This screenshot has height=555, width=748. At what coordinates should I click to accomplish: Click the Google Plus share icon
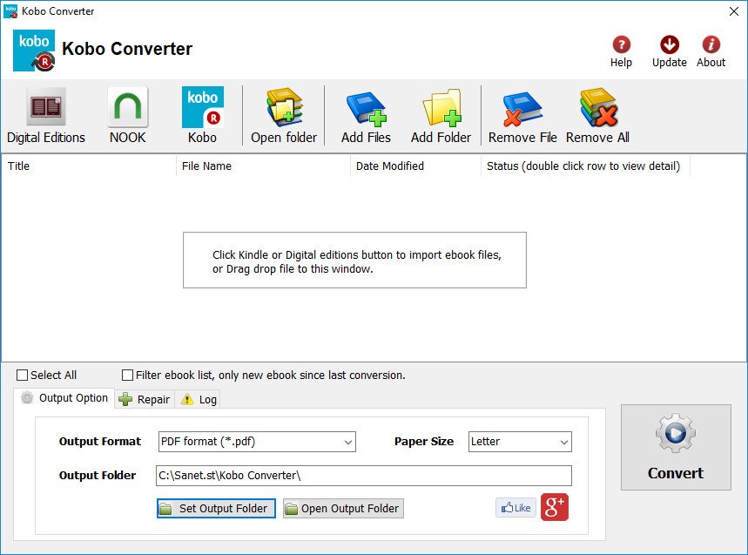pos(555,507)
